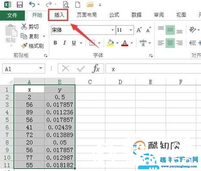Undo the last action

(32, 4)
